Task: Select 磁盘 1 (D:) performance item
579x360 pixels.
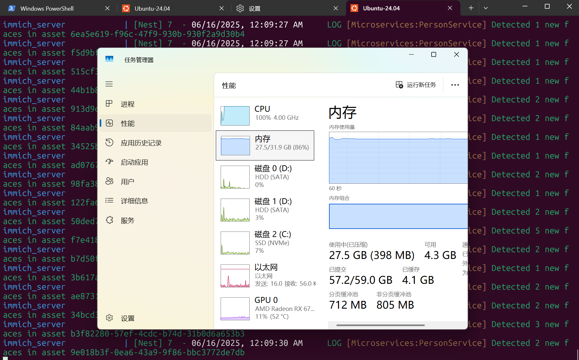Action: click(x=265, y=210)
